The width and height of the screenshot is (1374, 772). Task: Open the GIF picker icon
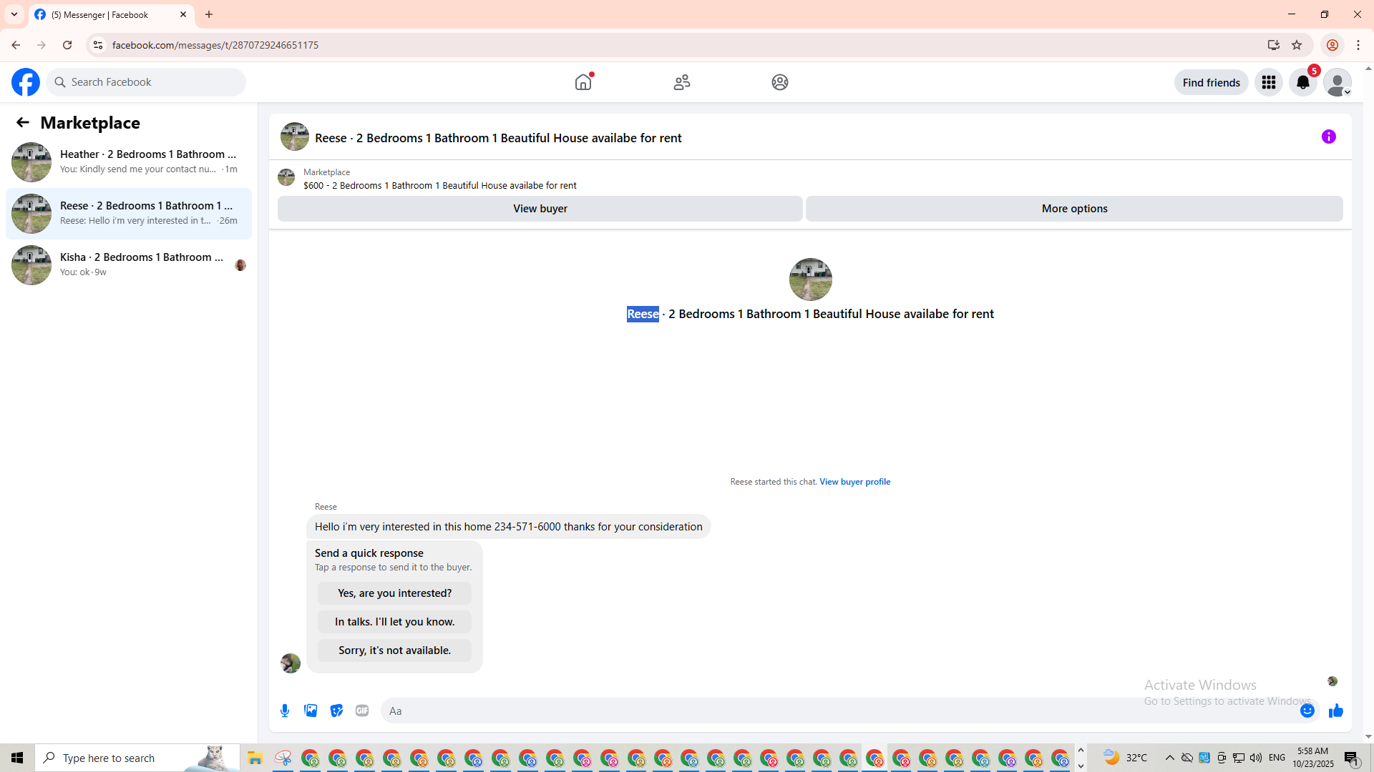(362, 711)
